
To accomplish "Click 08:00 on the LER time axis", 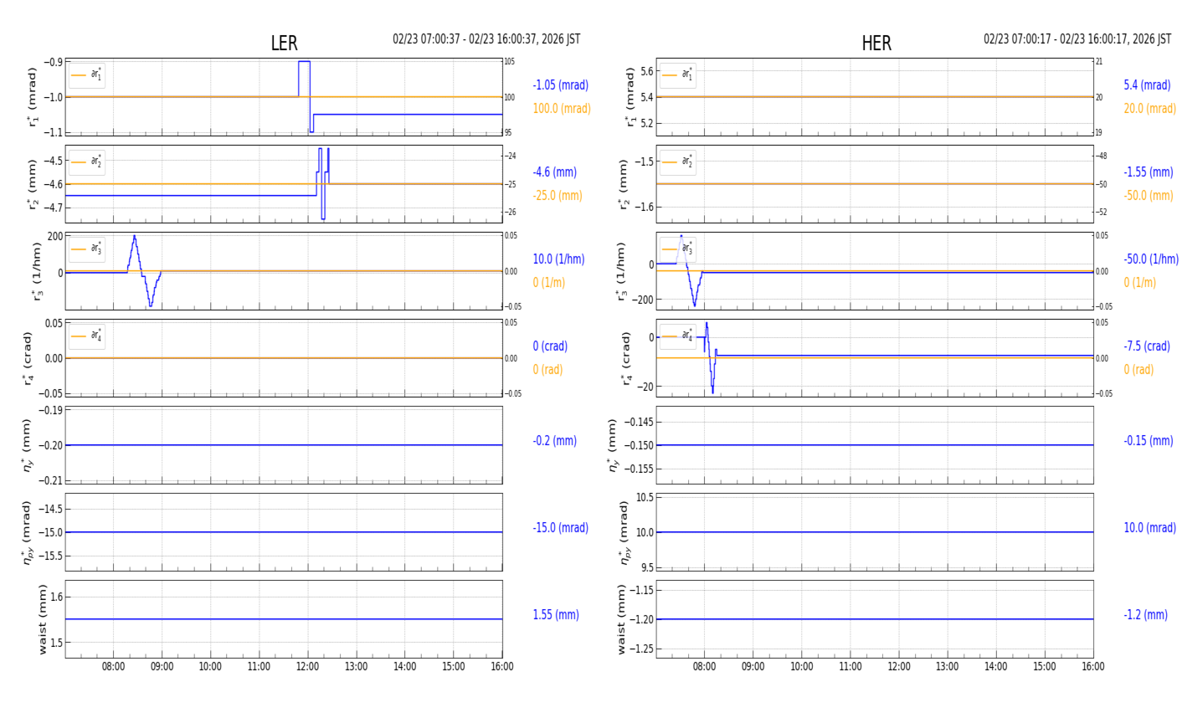I will click(x=114, y=667).
